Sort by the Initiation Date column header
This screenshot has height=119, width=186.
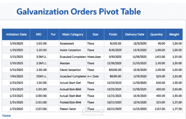[16, 34]
